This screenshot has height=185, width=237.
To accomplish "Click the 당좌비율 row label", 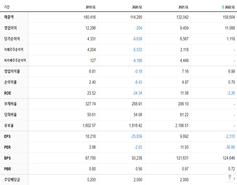I will pyautogui.click(x=10, y=115).
